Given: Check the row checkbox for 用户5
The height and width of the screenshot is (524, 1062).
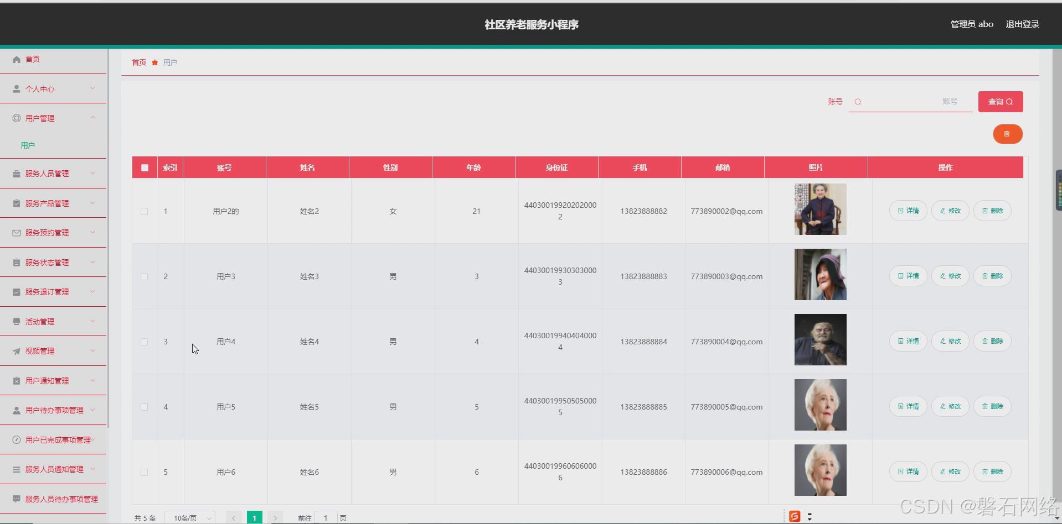Looking at the screenshot, I should point(144,407).
